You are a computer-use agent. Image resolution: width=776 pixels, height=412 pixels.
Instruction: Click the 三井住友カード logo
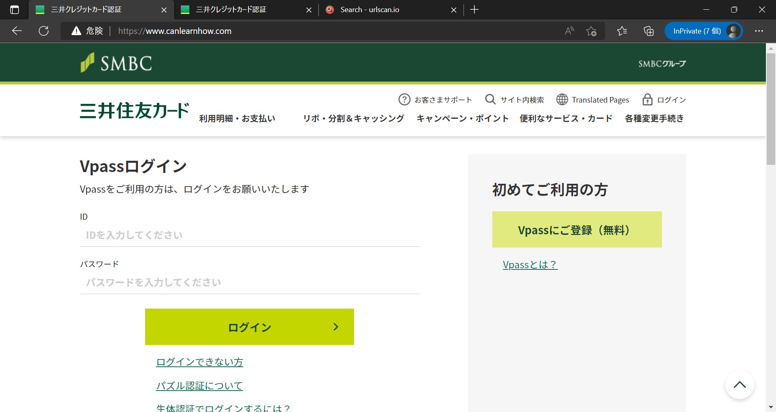tap(134, 111)
